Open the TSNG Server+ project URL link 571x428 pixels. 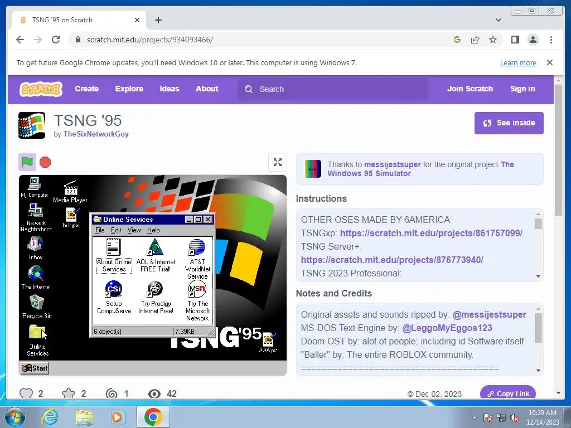[392, 260]
